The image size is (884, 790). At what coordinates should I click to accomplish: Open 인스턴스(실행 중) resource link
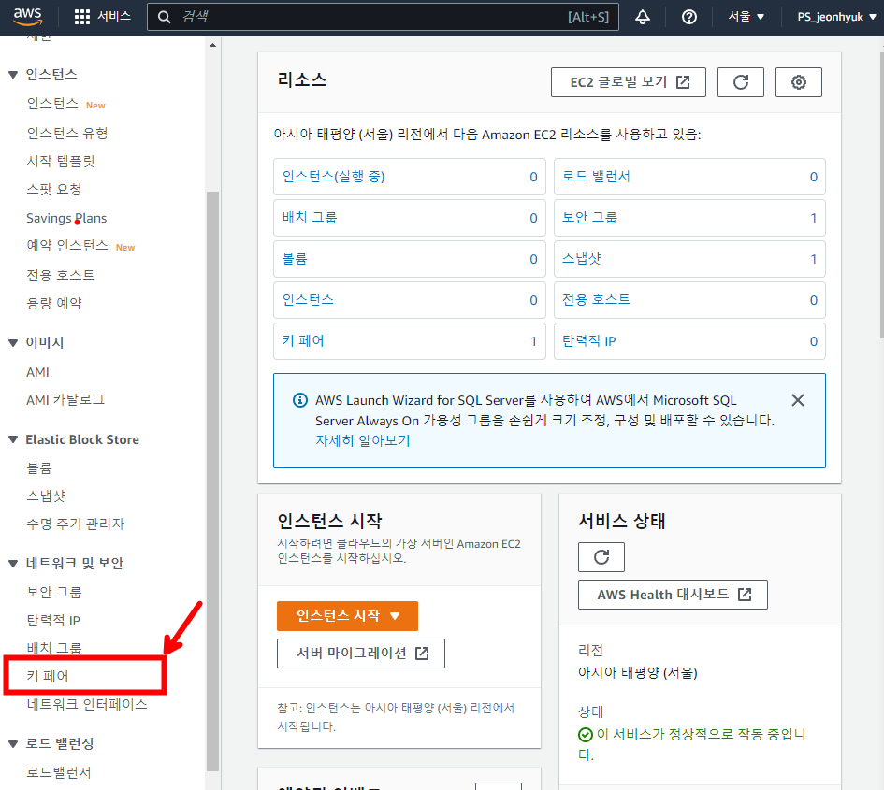coord(333,177)
